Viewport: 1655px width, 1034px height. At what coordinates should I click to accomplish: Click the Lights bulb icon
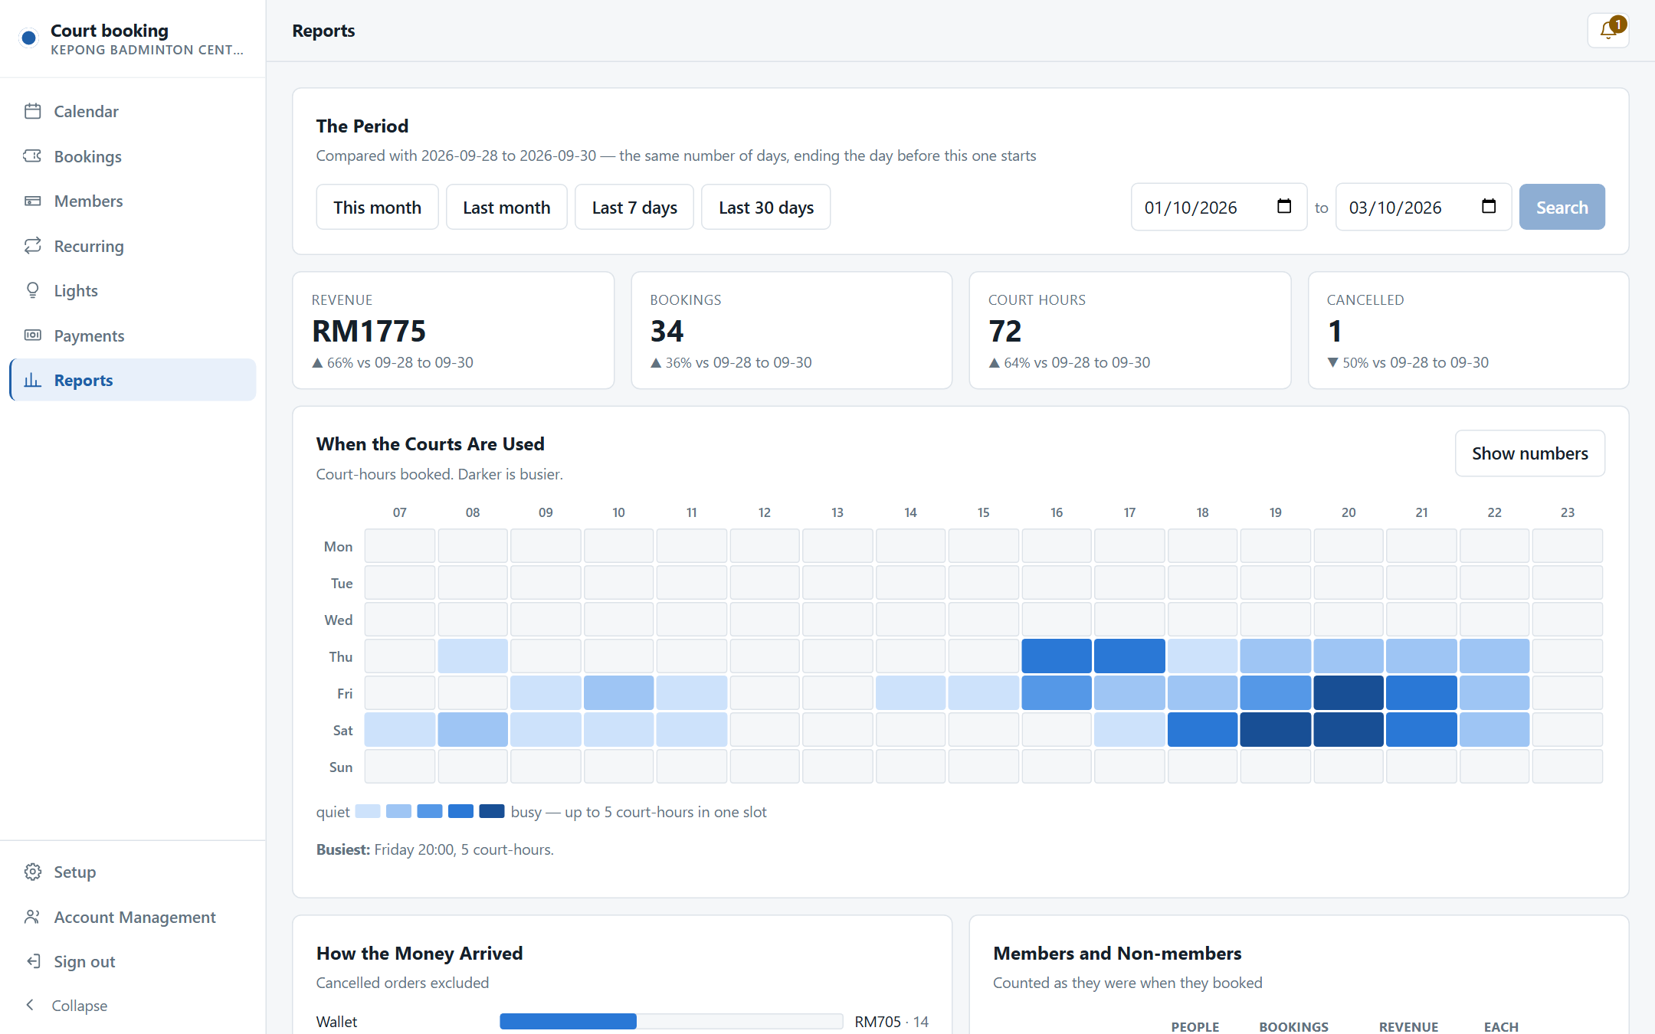[32, 290]
